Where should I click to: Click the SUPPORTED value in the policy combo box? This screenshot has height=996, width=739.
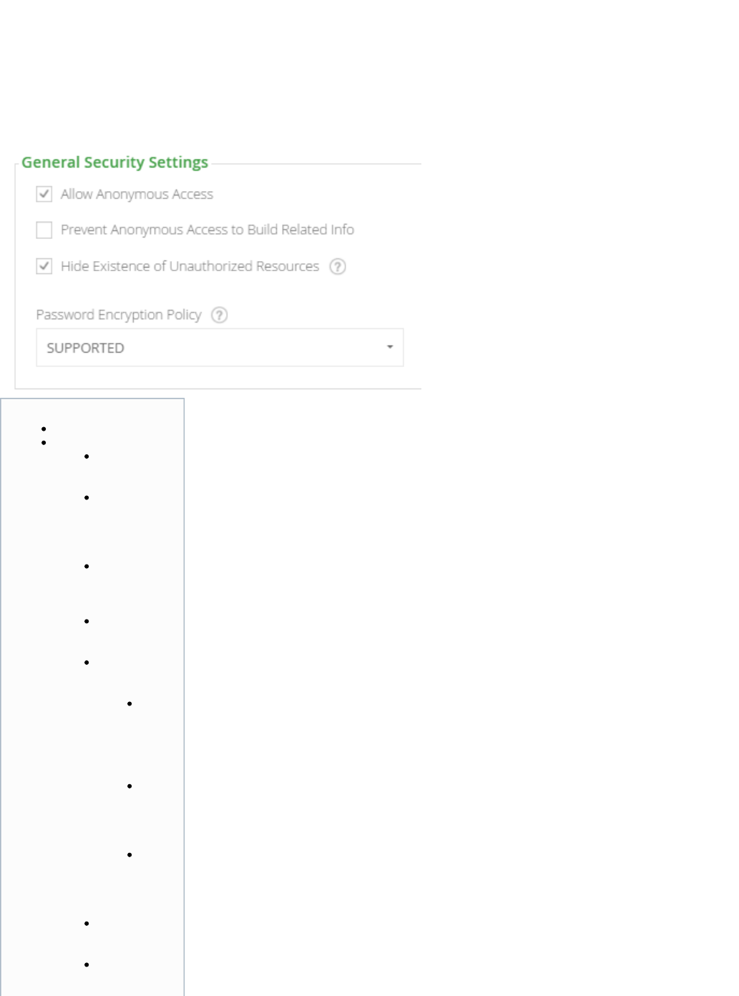(86, 348)
